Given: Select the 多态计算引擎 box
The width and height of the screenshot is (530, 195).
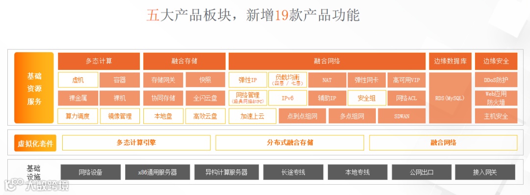Looking at the screenshot, I should tap(136, 142).
